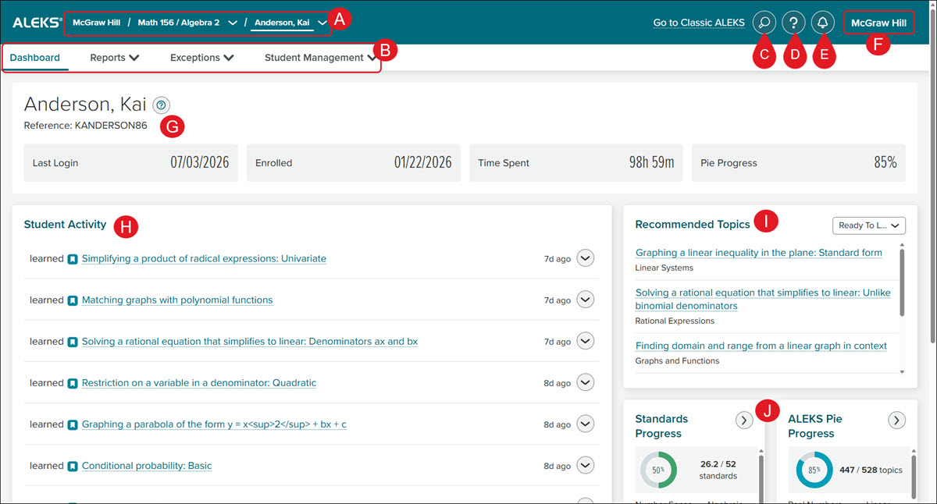Open Restriction on a variable in a denominator link
The width and height of the screenshot is (937, 504).
199,383
